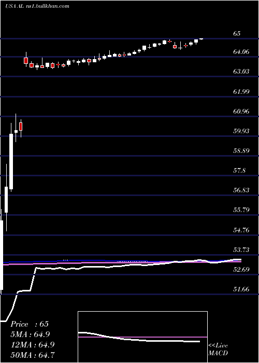Click the 'USA AL ns1.bullkhan.com' header text
Viewport: 259px width, 363px height.
pos(37,6)
